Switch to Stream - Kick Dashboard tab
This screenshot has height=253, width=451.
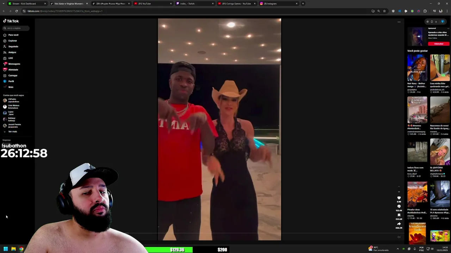27,4
